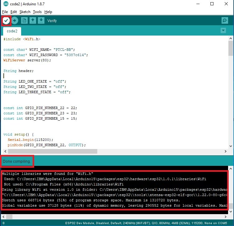Image resolution: width=234 pixels, height=226 pixels.
Task: Click editor horizontal scrollbar left arrow
Action: point(5,151)
